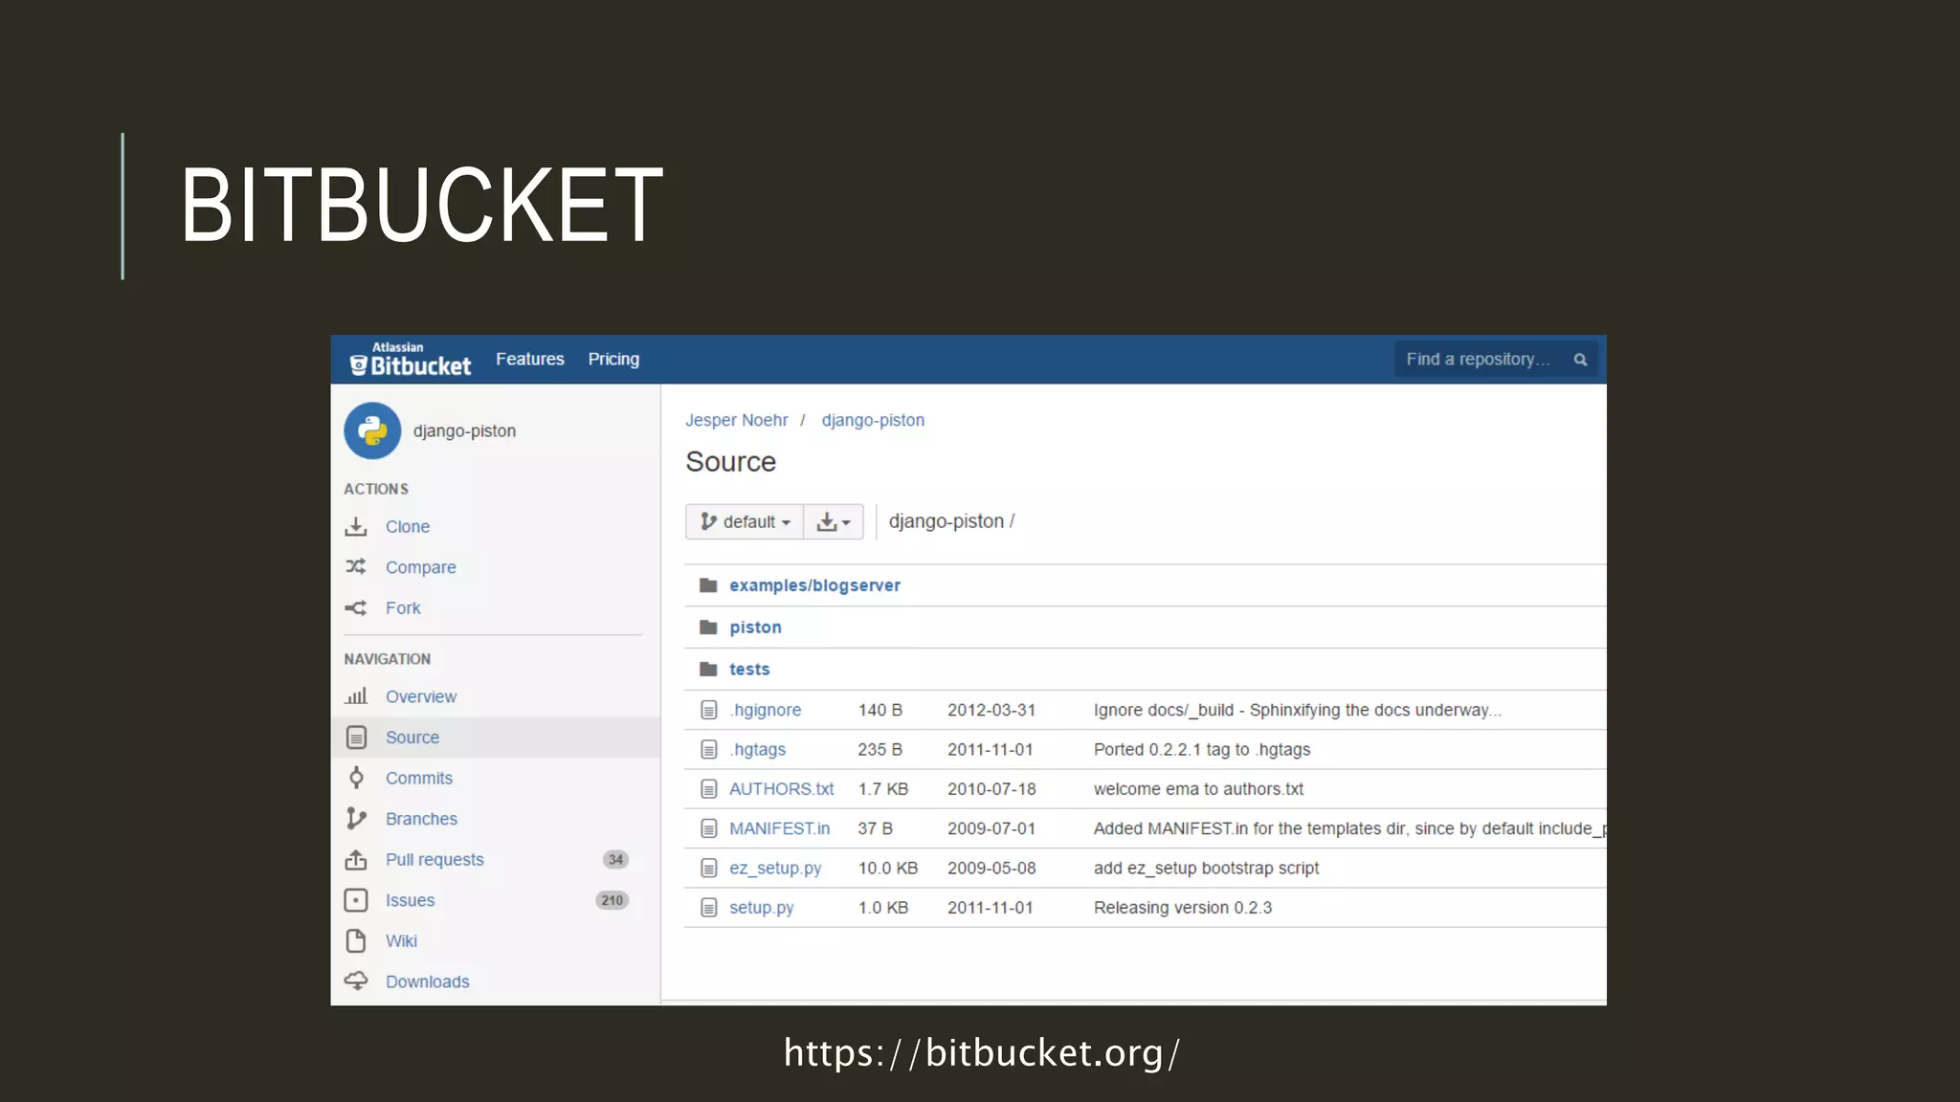Click the 2012-03-31 date cell
This screenshot has width=1960, height=1102.
[991, 710]
